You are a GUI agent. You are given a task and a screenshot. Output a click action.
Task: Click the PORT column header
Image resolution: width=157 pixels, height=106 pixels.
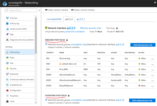coord(86,52)
